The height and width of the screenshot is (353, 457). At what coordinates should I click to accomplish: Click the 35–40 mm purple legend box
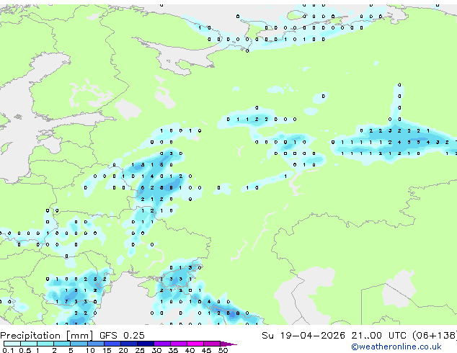click(179, 344)
